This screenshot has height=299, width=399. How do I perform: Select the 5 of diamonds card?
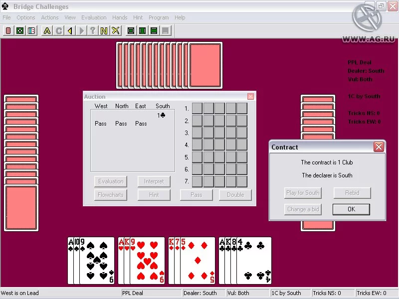pos(198,261)
